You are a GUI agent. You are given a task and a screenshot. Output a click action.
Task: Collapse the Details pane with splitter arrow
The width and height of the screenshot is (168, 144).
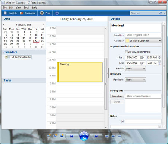pyautogui.click(x=108, y=73)
